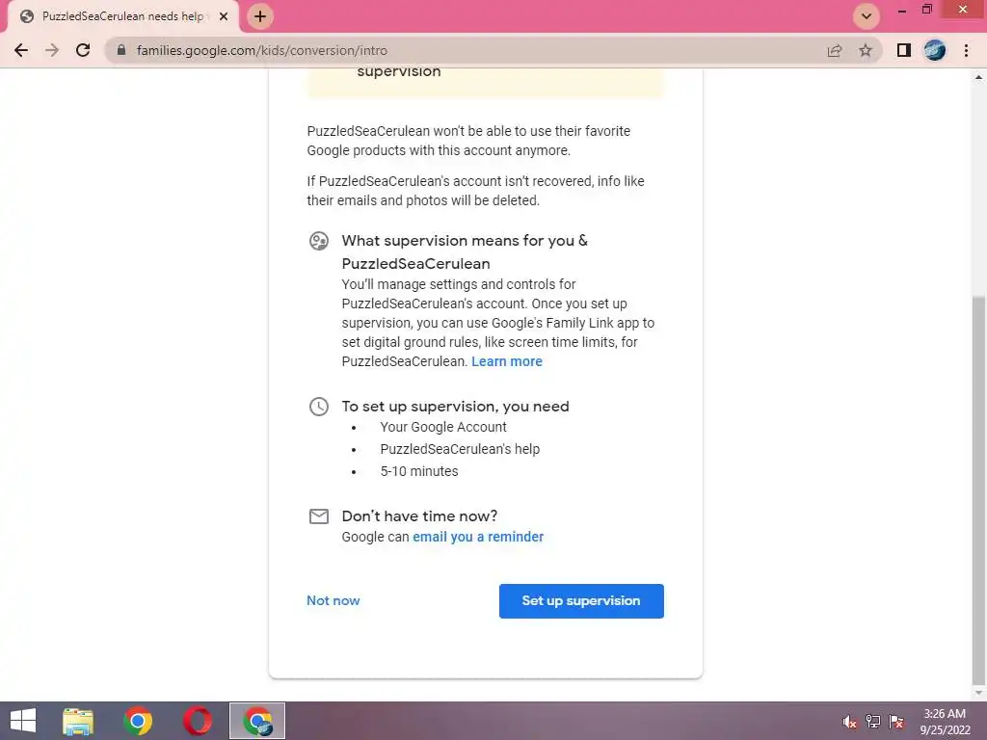Open Chrome's three-dot menu
The height and width of the screenshot is (740, 987).
966,50
